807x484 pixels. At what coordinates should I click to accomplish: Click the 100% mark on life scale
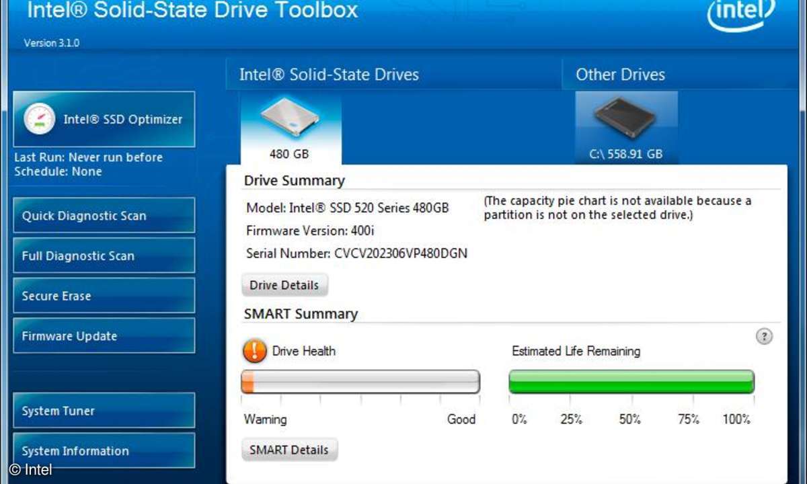coord(736,419)
